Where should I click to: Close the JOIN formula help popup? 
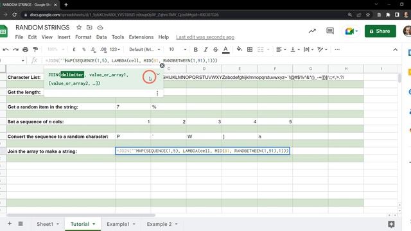pyautogui.click(x=162, y=65)
